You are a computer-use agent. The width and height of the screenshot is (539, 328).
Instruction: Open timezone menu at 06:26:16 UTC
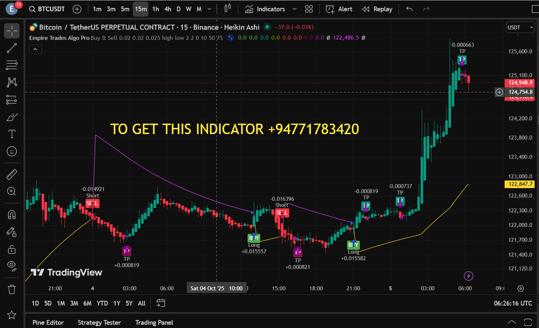[x=513, y=303]
